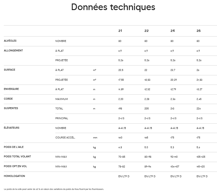Screen dimensions: 217x193
Task: Click the SUSPENTES row label
Action: click(x=11, y=108)
